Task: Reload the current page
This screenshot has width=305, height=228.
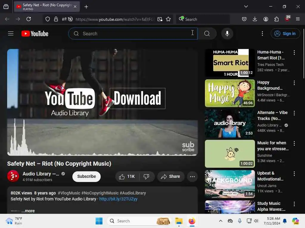Action: [x=29, y=19]
